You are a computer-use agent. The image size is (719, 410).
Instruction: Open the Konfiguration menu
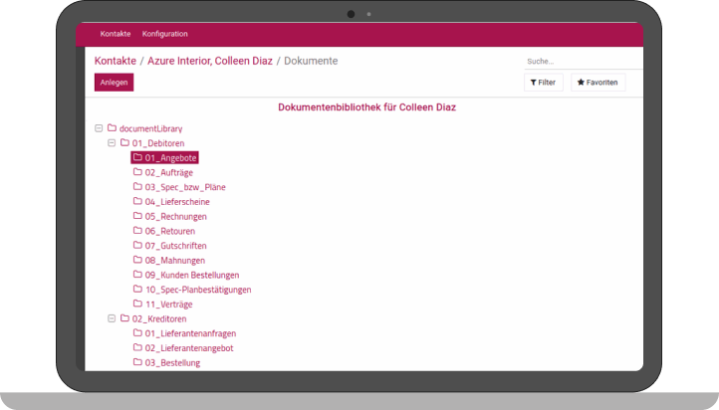[164, 34]
